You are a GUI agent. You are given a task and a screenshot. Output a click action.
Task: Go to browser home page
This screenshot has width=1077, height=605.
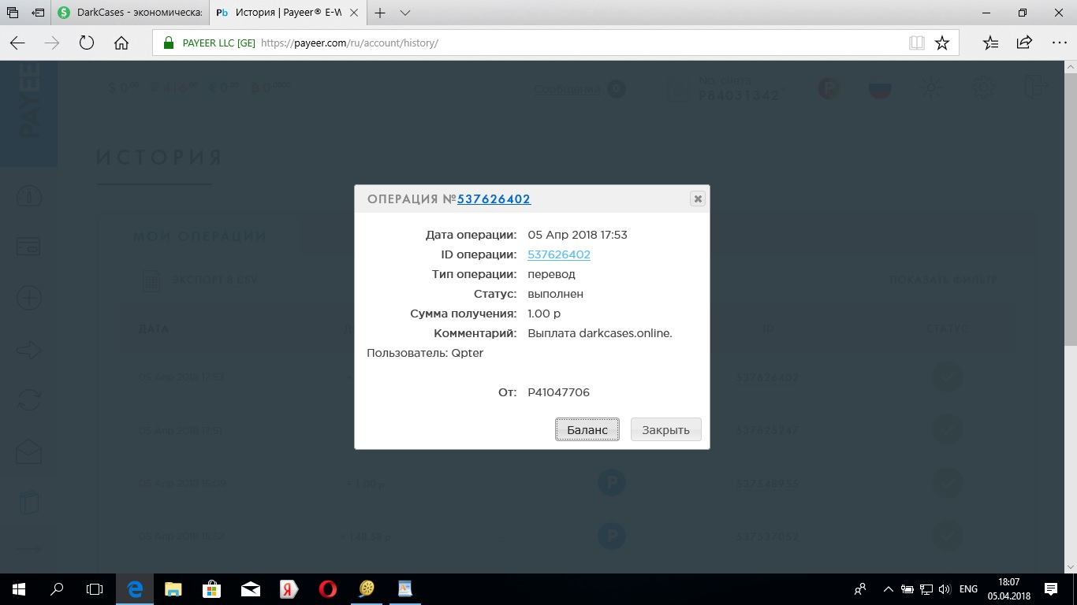121,43
